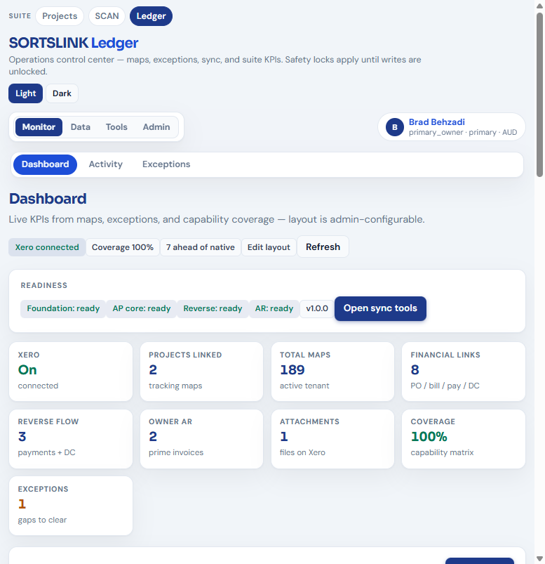The image size is (545, 564).
Task: Click the Coverage 100% chip
Action: 123,247
